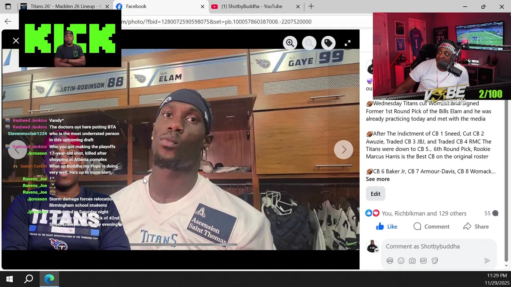Click 'Who you got making the playoffs'
Image resolution: width=511 pixels, height=287 pixels.
(82, 147)
